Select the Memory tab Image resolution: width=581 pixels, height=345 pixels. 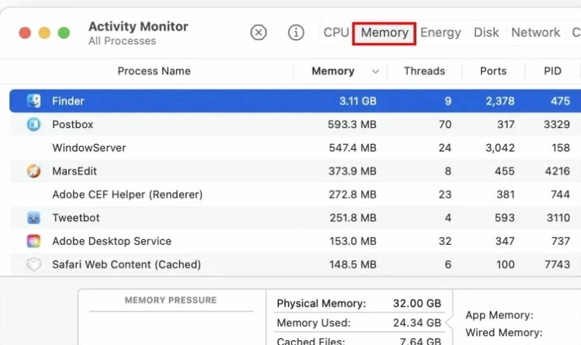pos(384,33)
